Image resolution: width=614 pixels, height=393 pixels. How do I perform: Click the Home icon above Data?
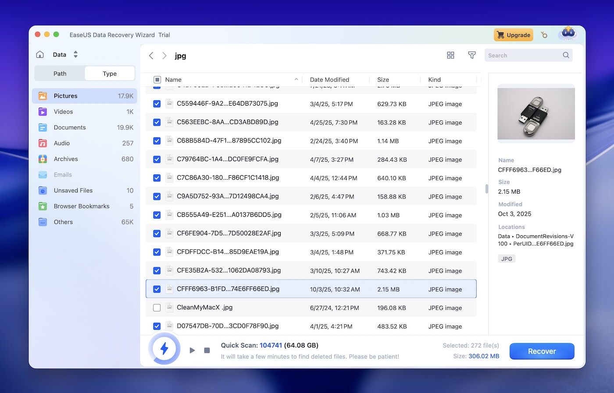point(39,54)
